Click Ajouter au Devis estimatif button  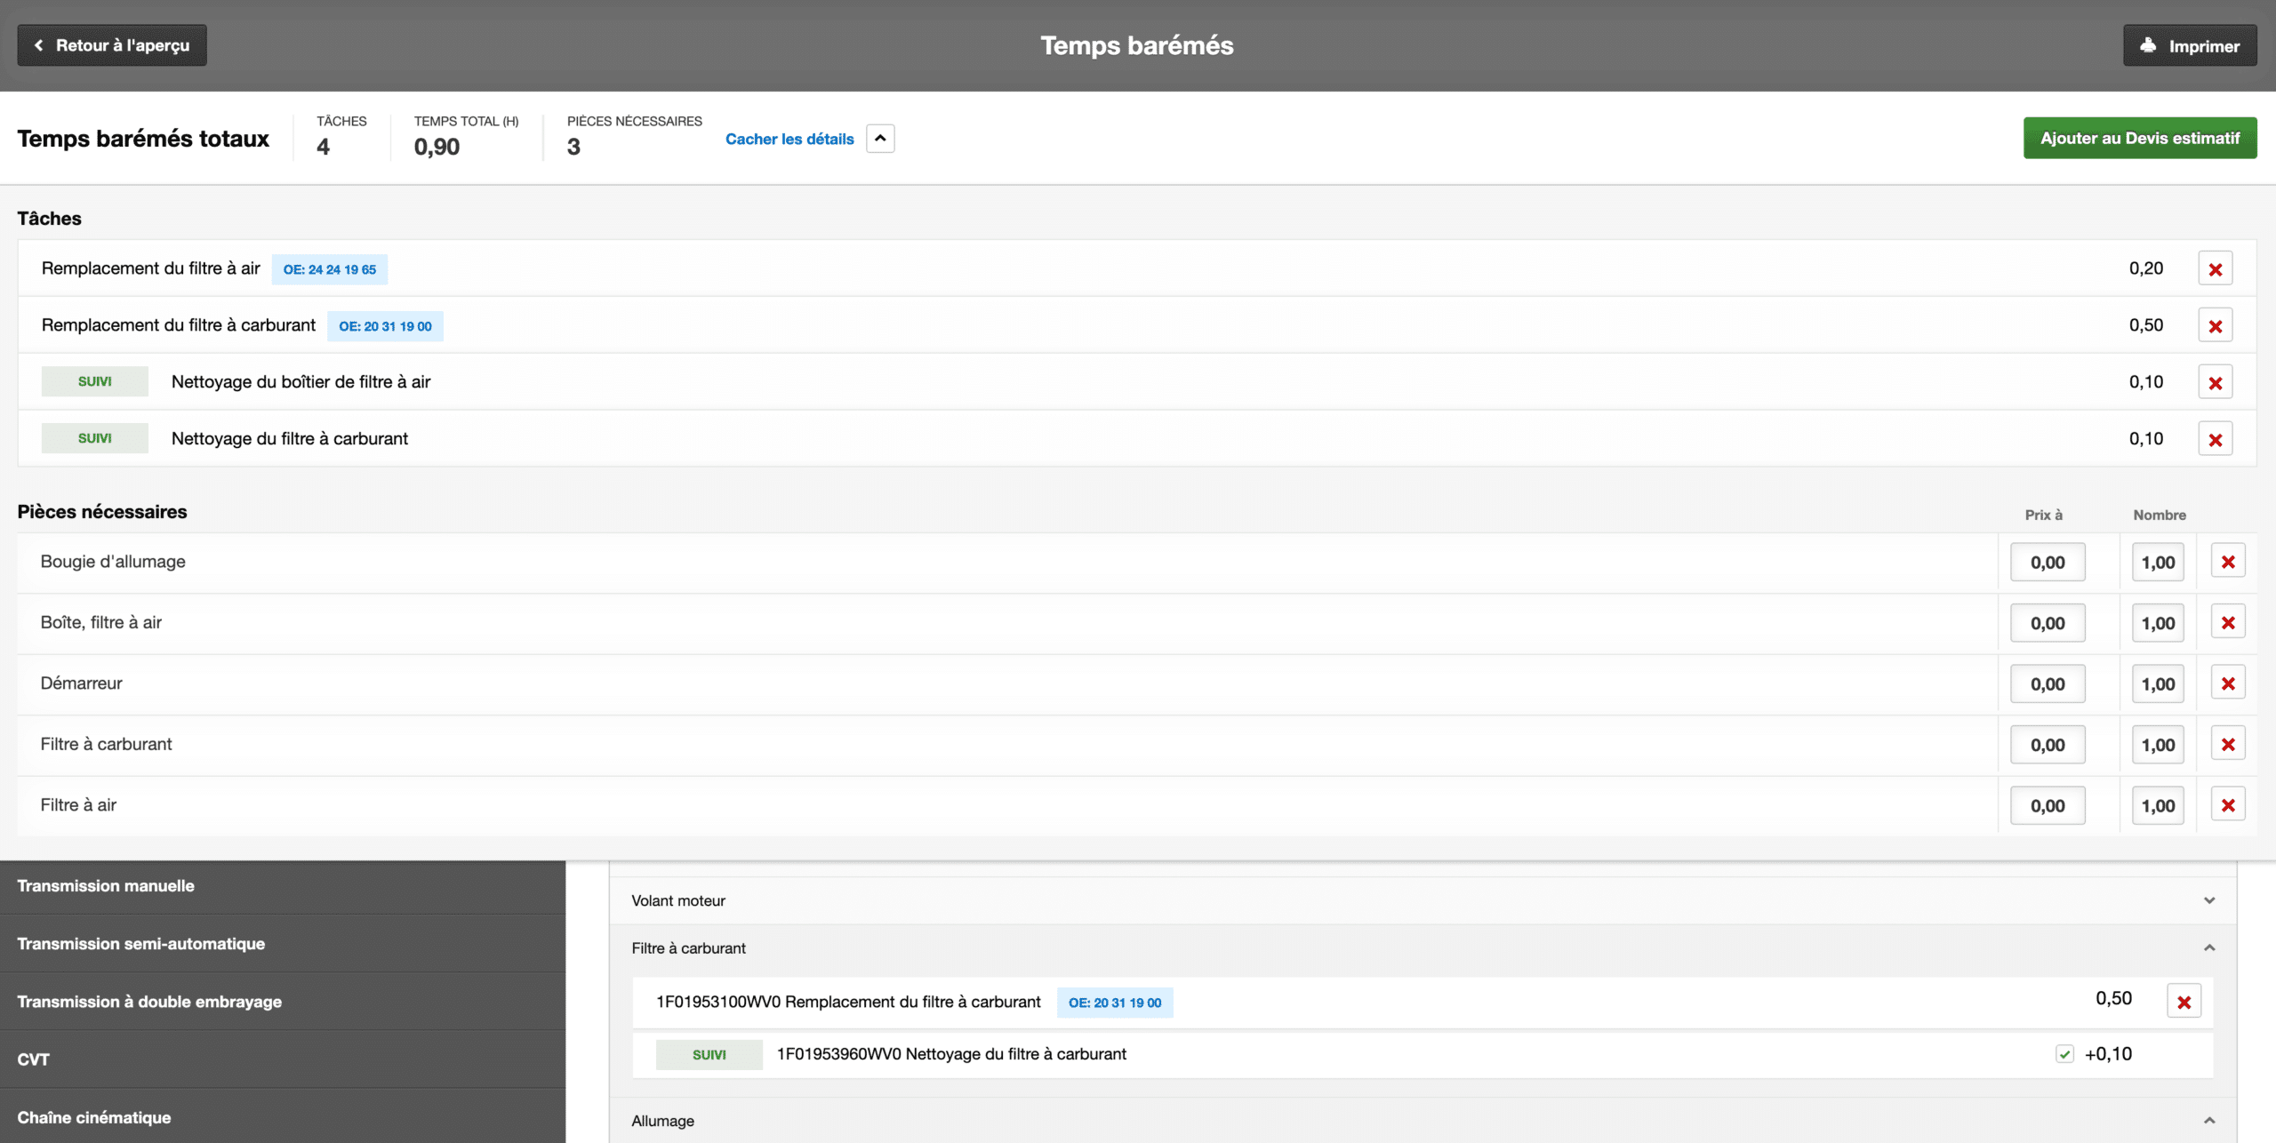2139,139
